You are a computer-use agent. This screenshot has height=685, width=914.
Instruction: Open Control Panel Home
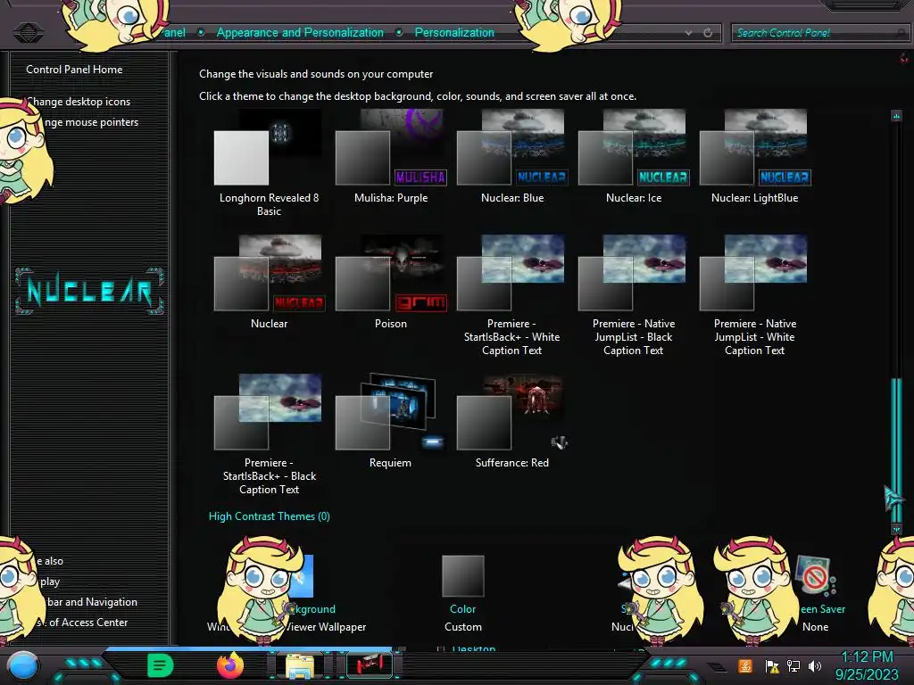click(x=74, y=70)
